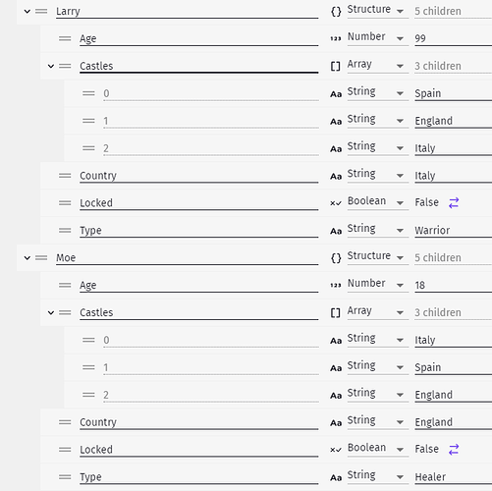Toggle Larry's Locked boolean with the swap arrows

[x=454, y=203]
